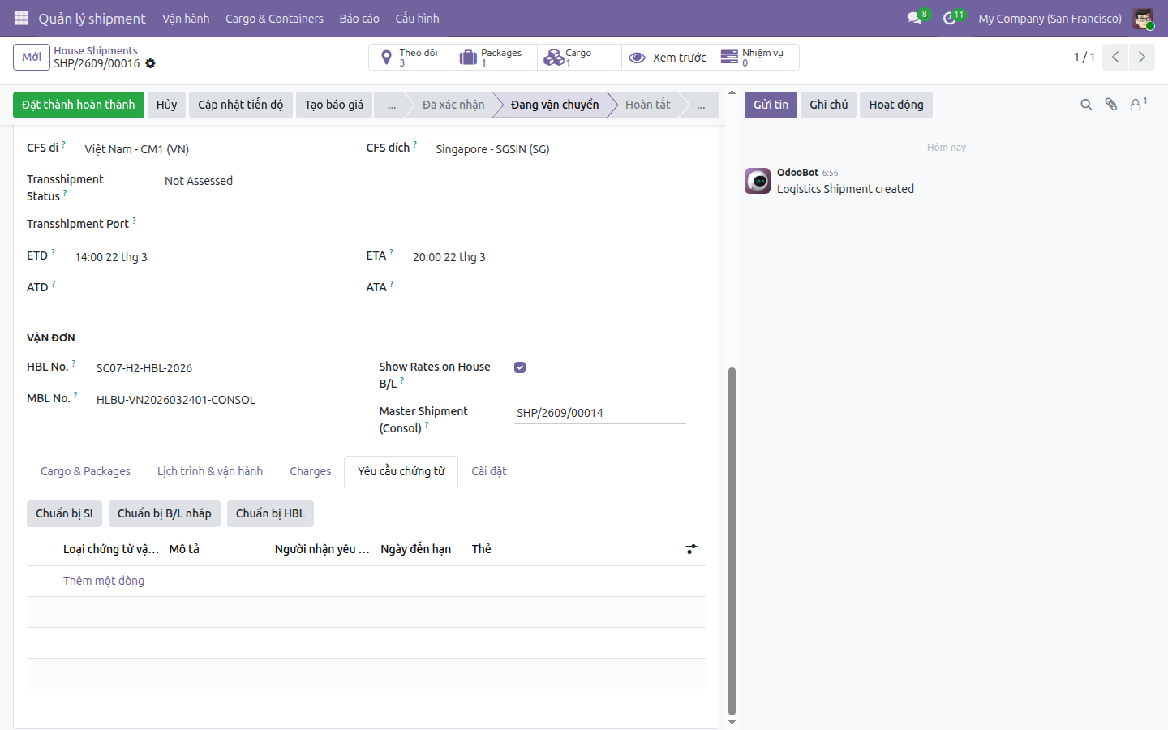1168x730 pixels.
Task: Open the Nhiệm vụ tasks stat button
Action: pos(757,58)
